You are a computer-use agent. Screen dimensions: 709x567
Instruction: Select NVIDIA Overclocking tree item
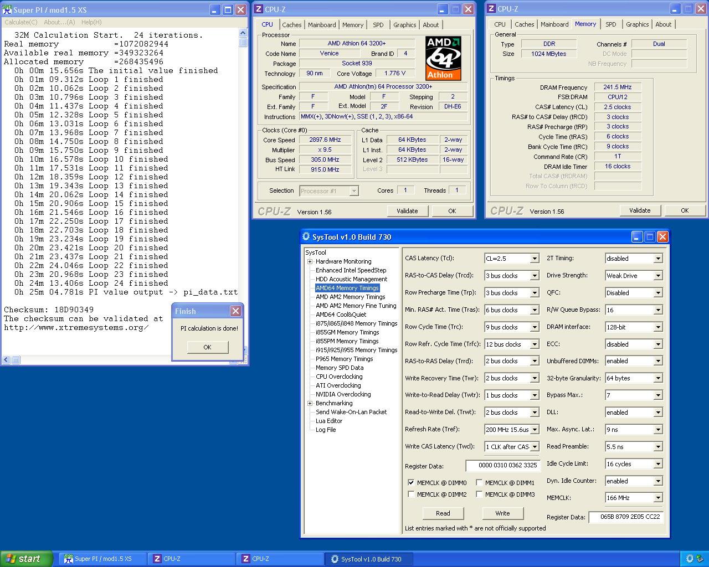(x=343, y=394)
